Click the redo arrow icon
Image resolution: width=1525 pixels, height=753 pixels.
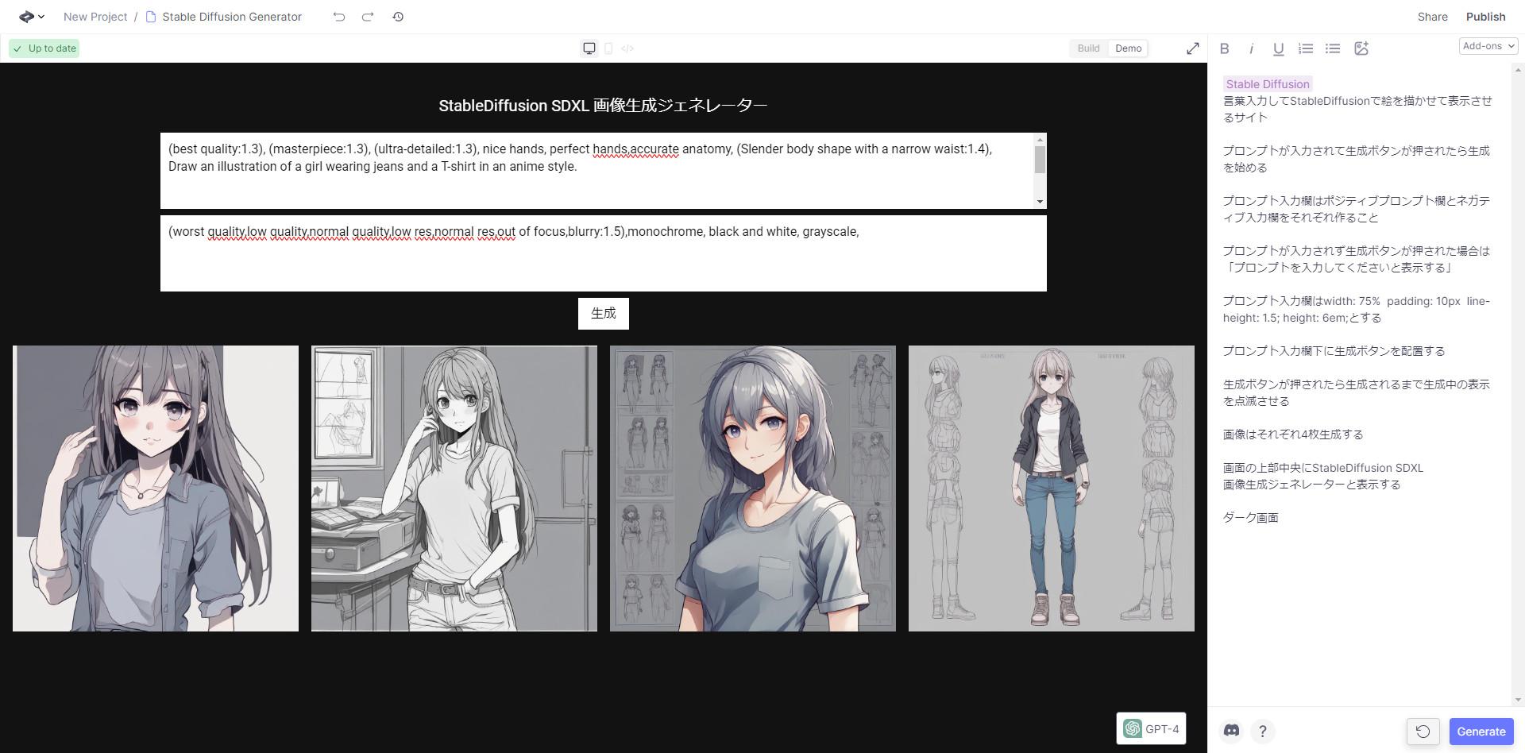click(368, 17)
